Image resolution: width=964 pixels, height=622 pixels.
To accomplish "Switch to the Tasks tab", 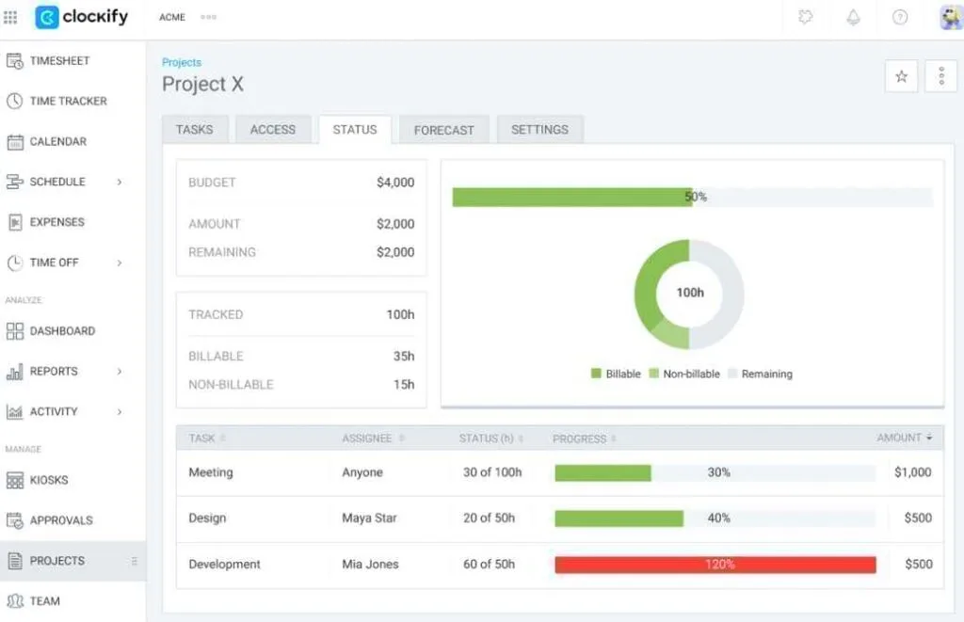I will pos(194,130).
